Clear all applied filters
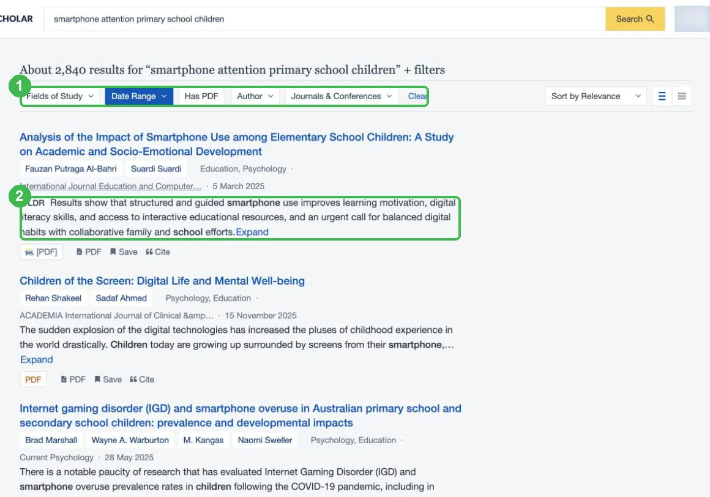Screen dimensions: 710x497 pyautogui.click(x=417, y=96)
